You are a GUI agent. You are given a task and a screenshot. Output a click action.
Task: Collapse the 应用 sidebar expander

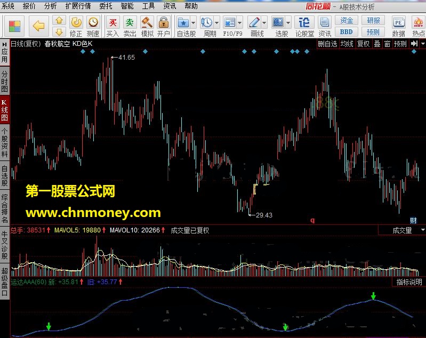pos(5,44)
